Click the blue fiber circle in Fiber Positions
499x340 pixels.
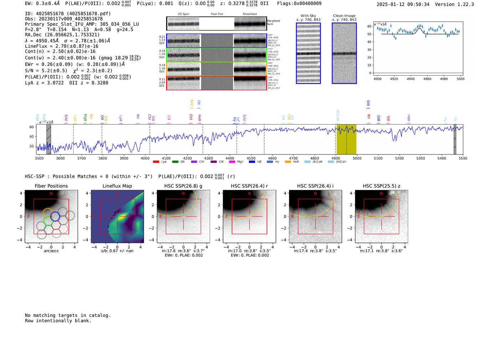point(55,216)
